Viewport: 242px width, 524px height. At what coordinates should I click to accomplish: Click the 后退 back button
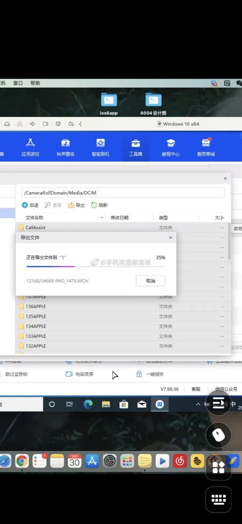[x=30, y=205]
